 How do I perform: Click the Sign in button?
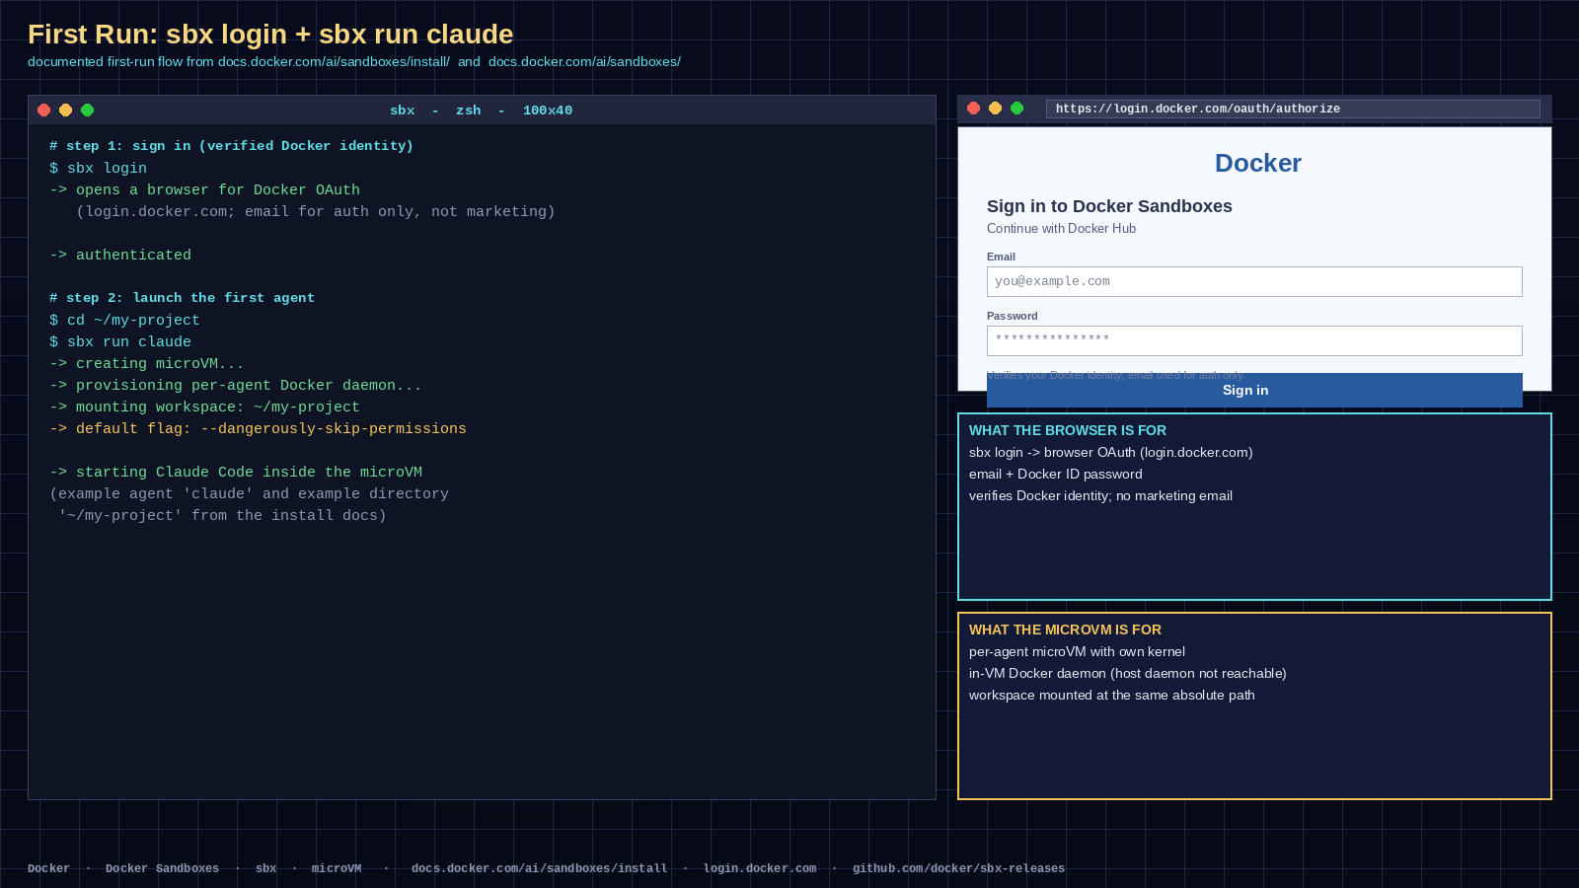click(1254, 390)
